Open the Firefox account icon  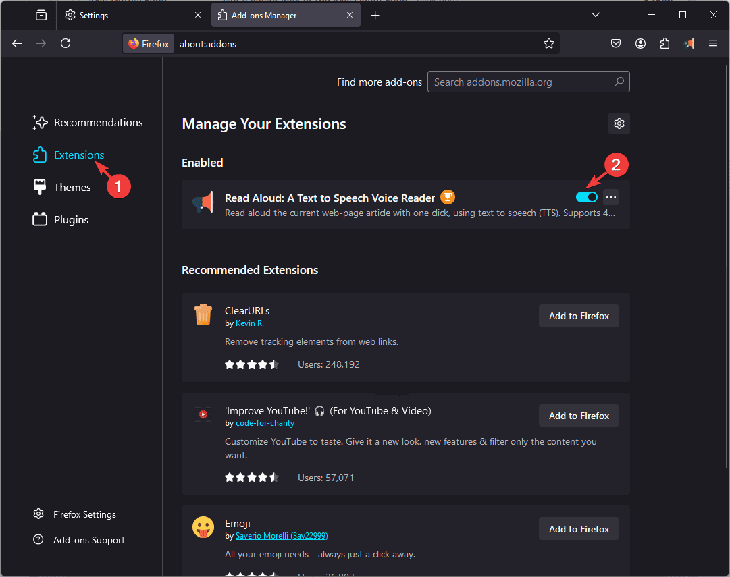coord(641,44)
